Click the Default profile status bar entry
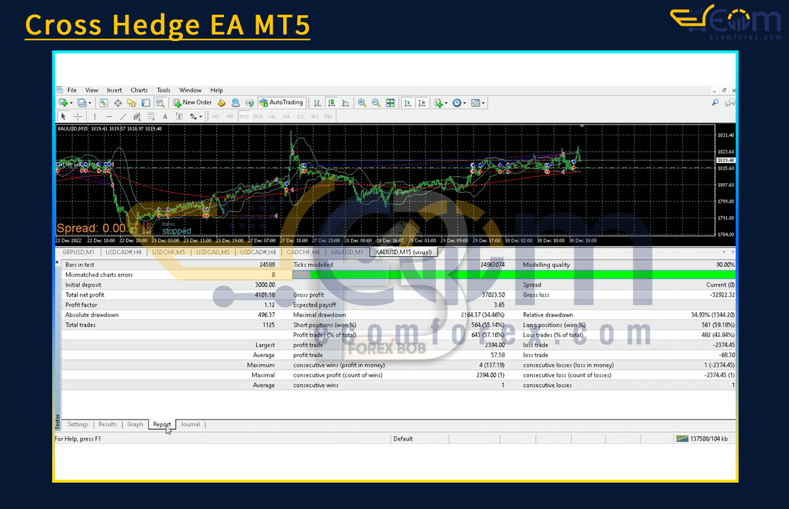This screenshot has width=789, height=509. (403, 439)
